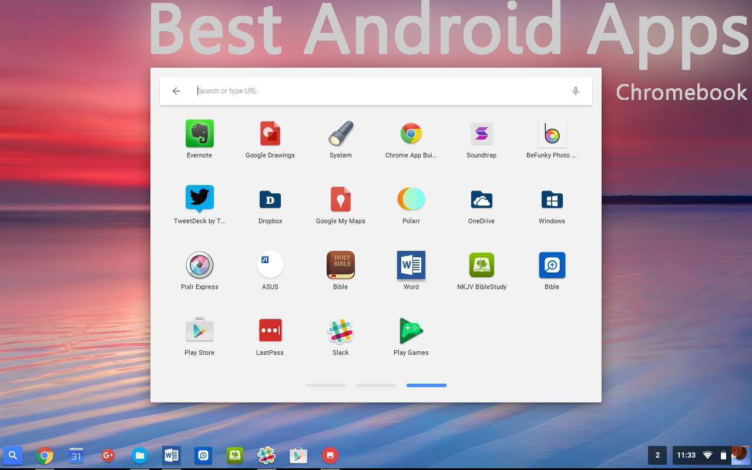The height and width of the screenshot is (470, 752).
Task: Open the OneDrive app
Action: (482, 199)
